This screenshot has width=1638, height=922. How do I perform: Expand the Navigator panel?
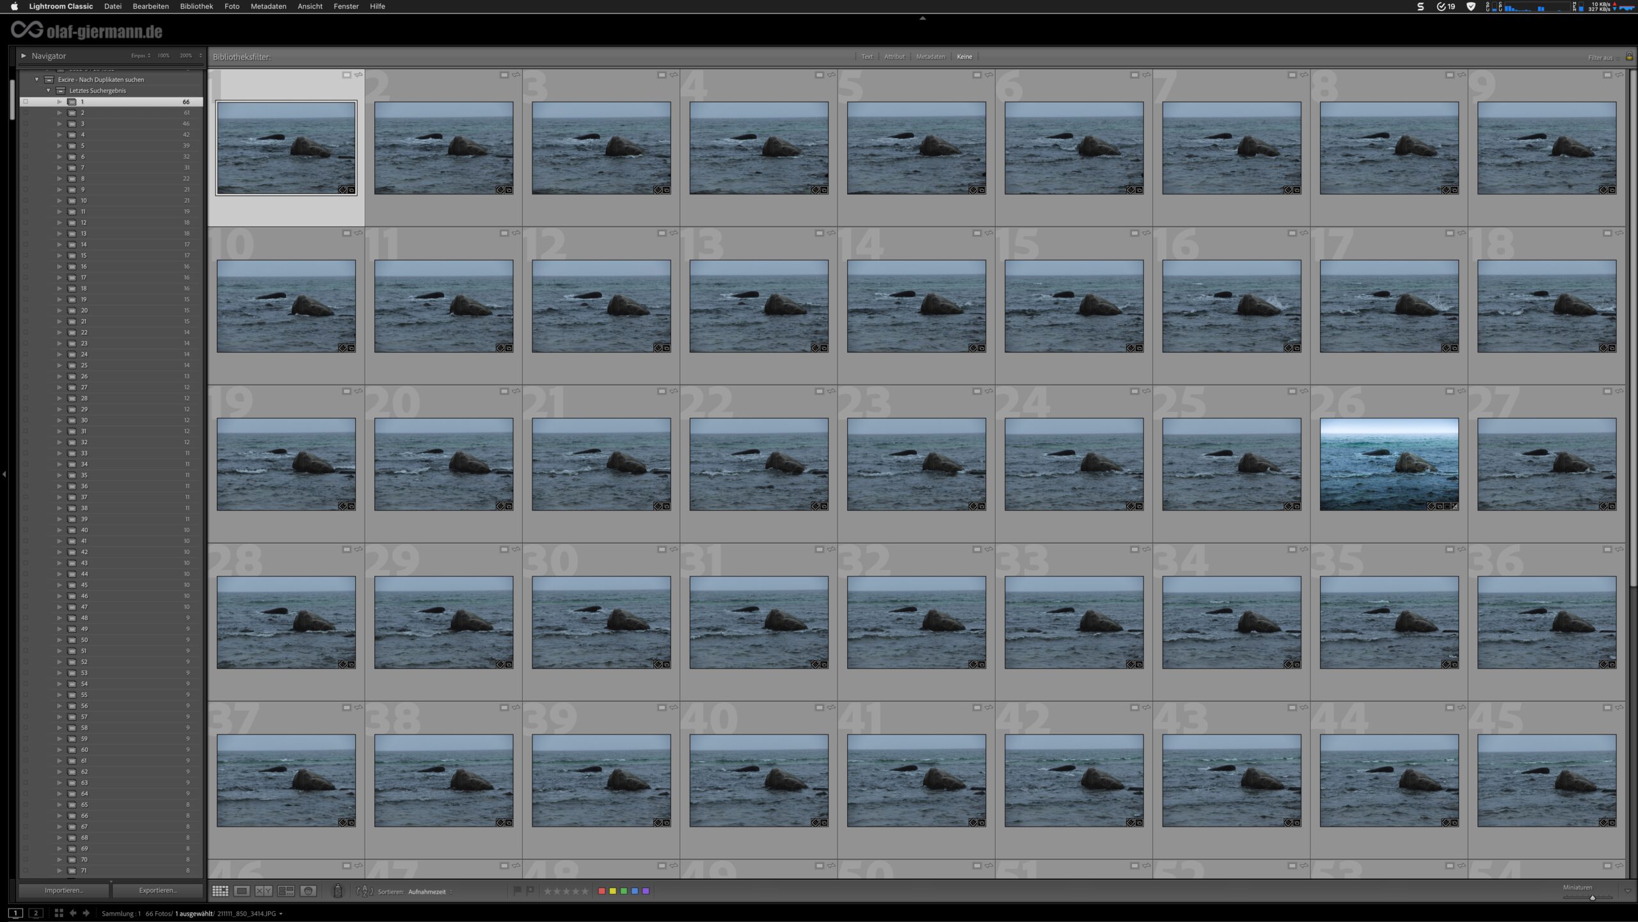pos(24,56)
